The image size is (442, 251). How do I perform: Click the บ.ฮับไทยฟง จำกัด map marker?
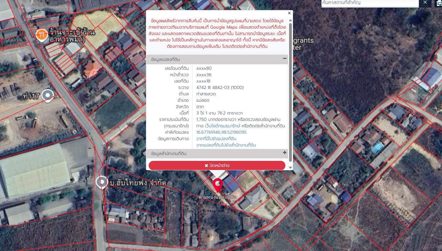[x=101, y=182]
